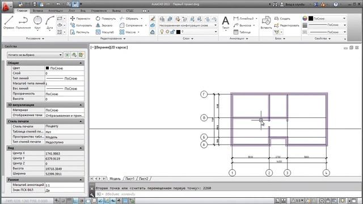Select the Обрезать trim tool

tap(129, 19)
